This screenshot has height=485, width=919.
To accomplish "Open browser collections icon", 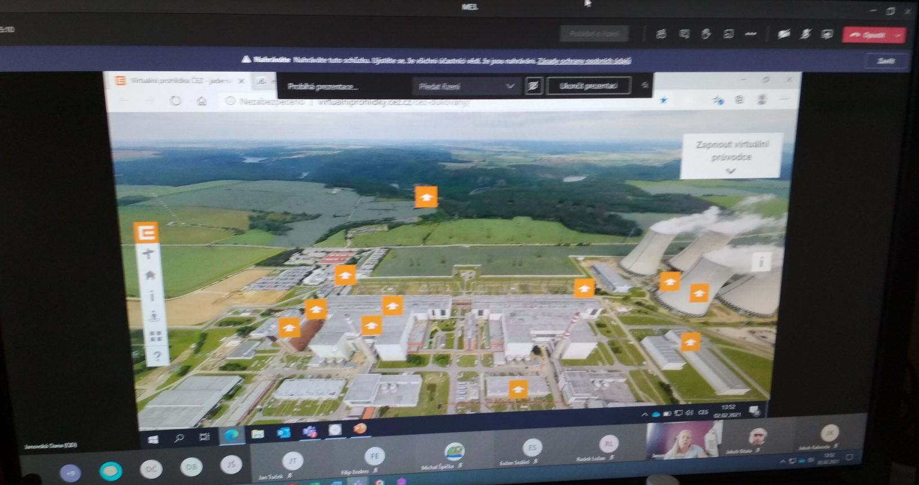I will point(740,100).
